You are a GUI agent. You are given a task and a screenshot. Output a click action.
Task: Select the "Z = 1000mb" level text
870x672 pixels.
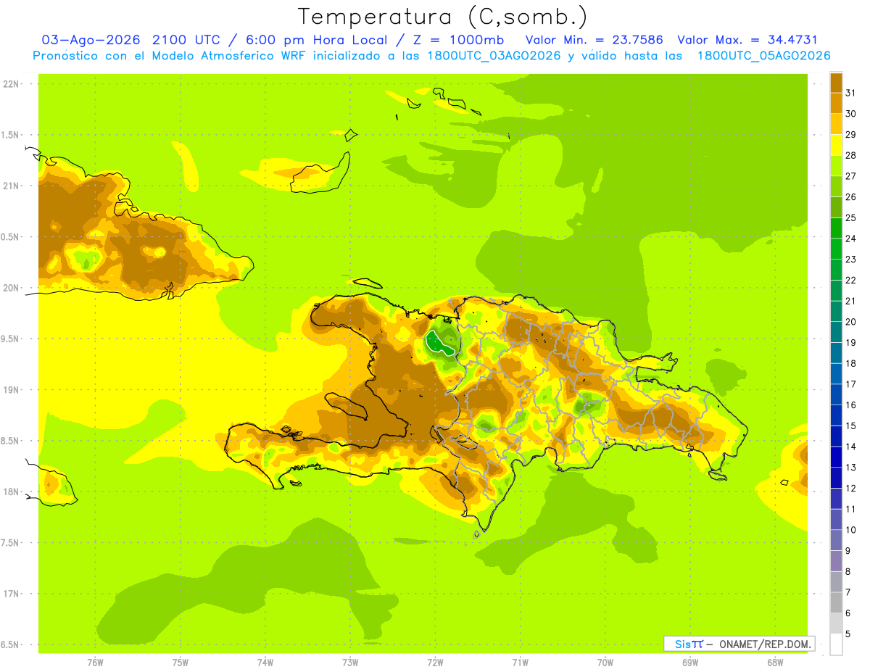pyautogui.click(x=460, y=40)
